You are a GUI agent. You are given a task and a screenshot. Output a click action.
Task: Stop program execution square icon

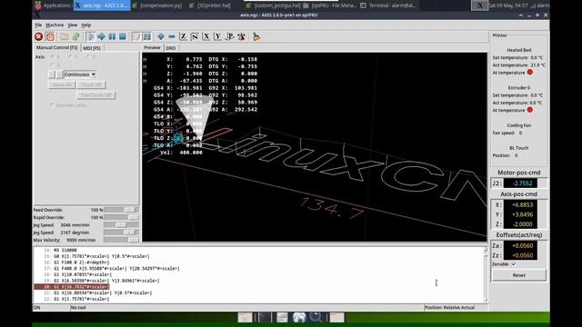tap(123, 36)
